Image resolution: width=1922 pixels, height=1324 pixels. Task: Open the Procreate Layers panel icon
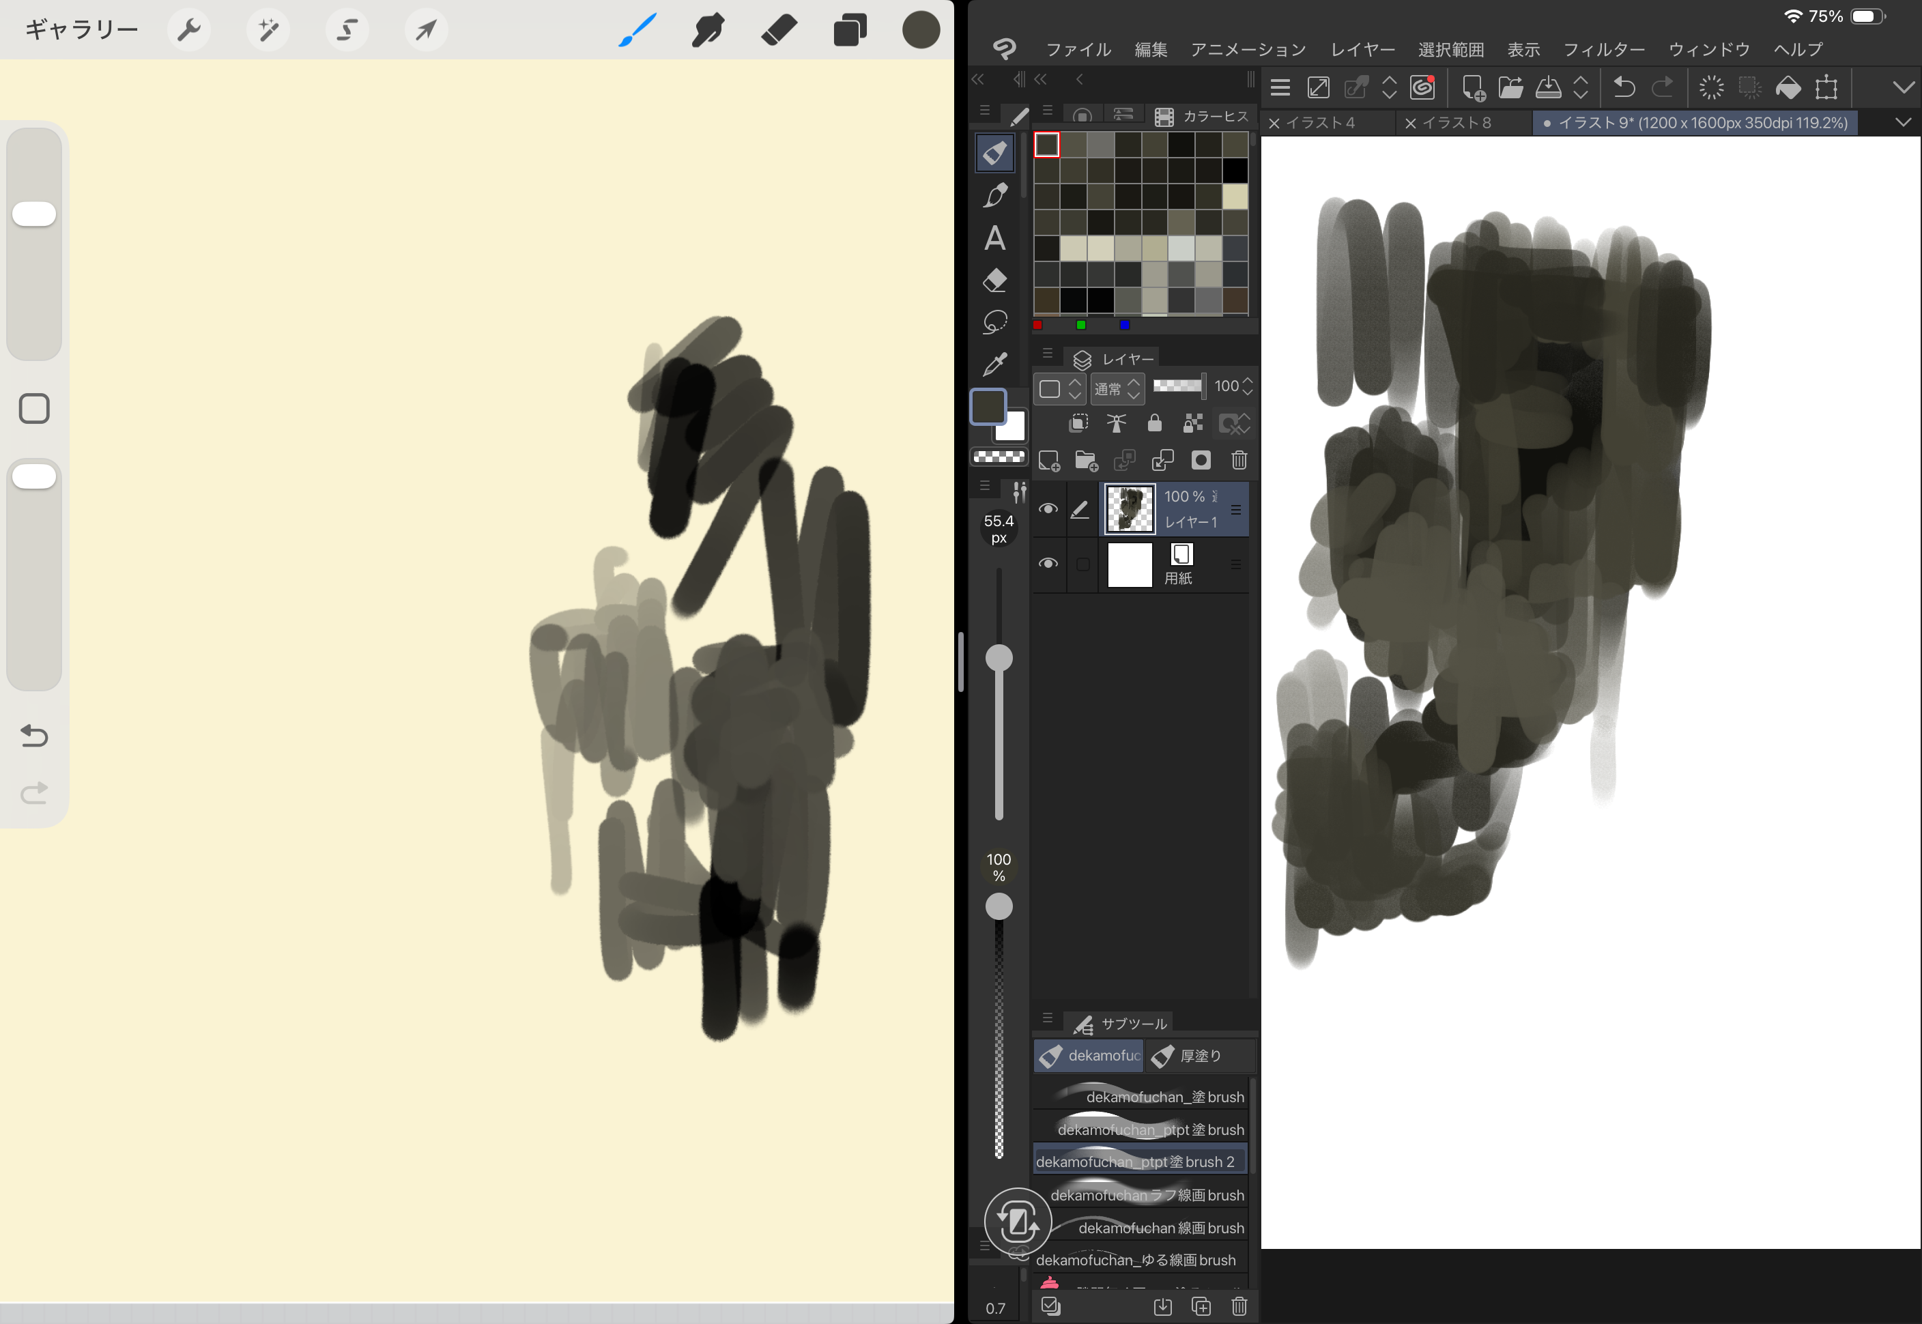850,31
